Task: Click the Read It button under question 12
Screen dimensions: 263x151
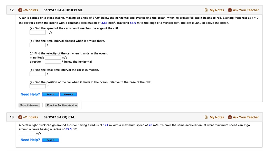Action: click(x=50, y=94)
